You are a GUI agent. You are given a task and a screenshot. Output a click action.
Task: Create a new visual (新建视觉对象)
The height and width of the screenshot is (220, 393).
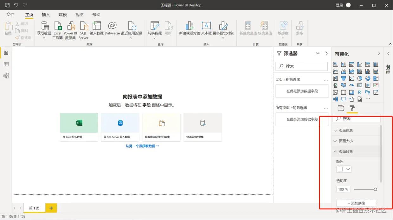pos(190,28)
